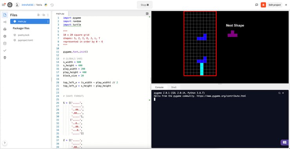Click the lambda user avatar
This screenshot has height=149, width=290.
click(17, 5)
